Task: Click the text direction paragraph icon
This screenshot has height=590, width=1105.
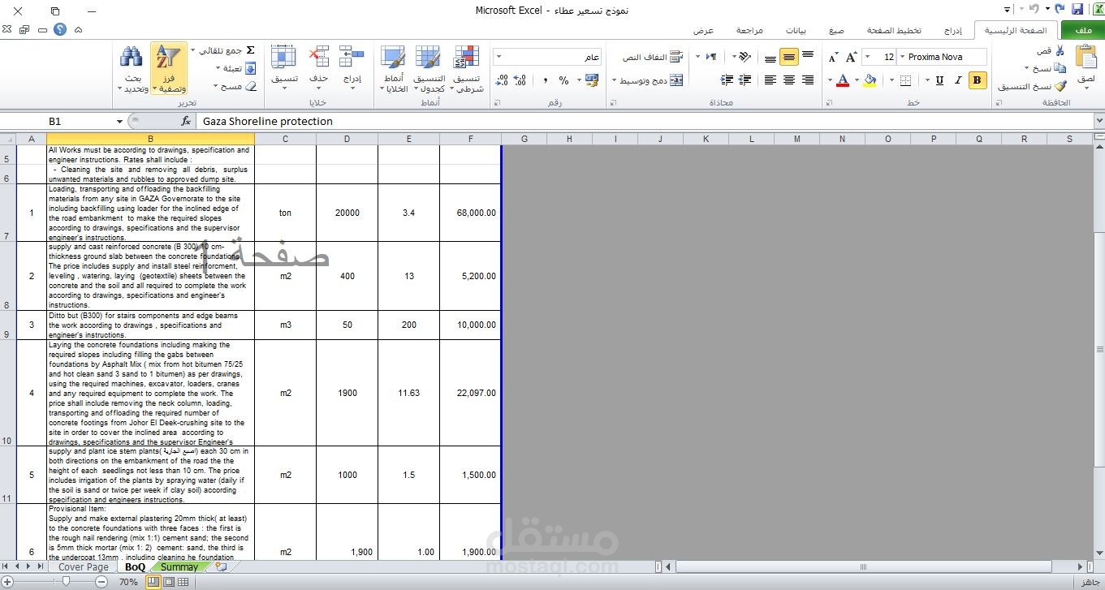Action: (x=712, y=57)
